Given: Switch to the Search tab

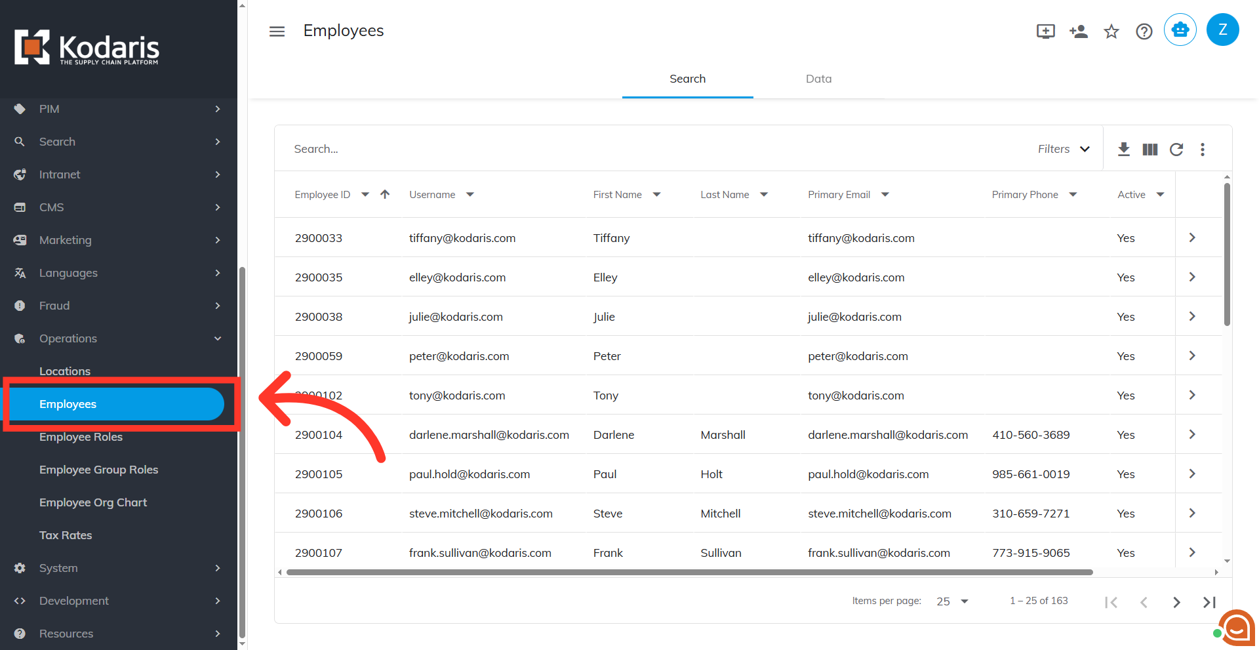Looking at the screenshot, I should [687, 79].
